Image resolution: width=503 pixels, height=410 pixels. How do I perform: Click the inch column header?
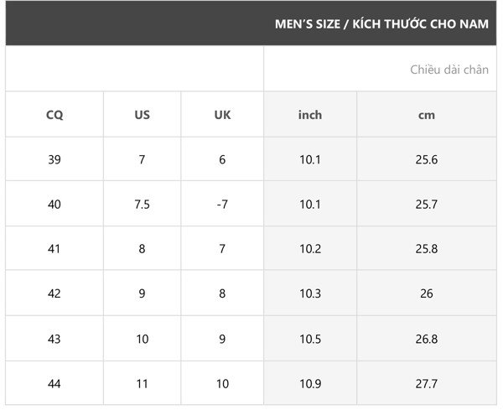[x=310, y=115]
